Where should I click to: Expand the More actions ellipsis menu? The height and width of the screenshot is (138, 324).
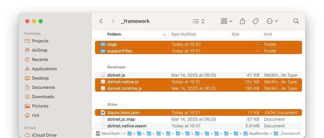(272, 21)
